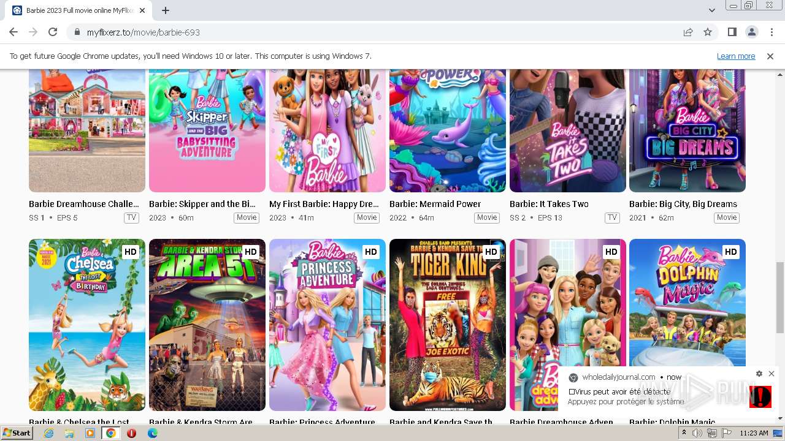This screenshot has width=785, height=441.
Task: Open notification settings gear icon
Action: 759,374
